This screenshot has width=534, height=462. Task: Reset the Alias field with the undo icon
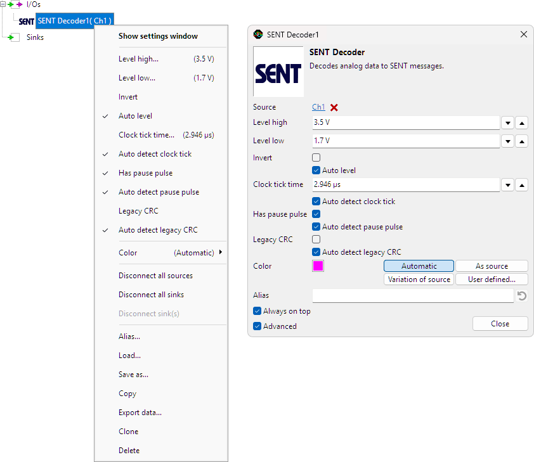point(522,295)
